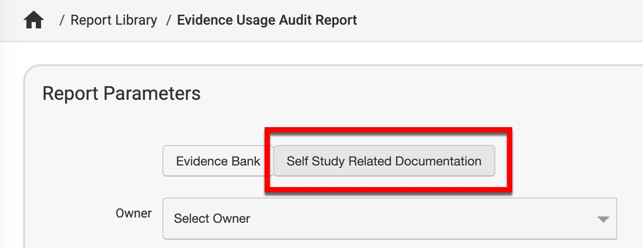The image size is (643, 248).
Task: Go to the home page via house icon
Action: click(34, 20)
